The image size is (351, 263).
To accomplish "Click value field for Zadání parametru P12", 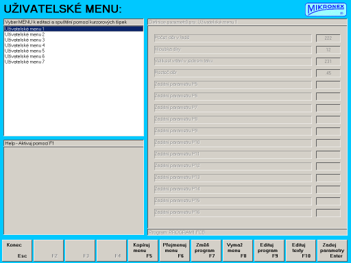I will click(328, 166).
